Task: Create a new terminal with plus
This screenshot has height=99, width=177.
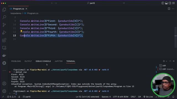Action: [x=164, y=61]
